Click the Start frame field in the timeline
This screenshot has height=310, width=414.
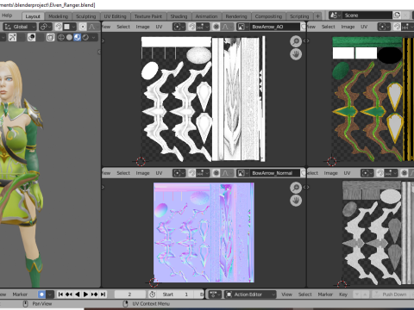pos(175,294)
